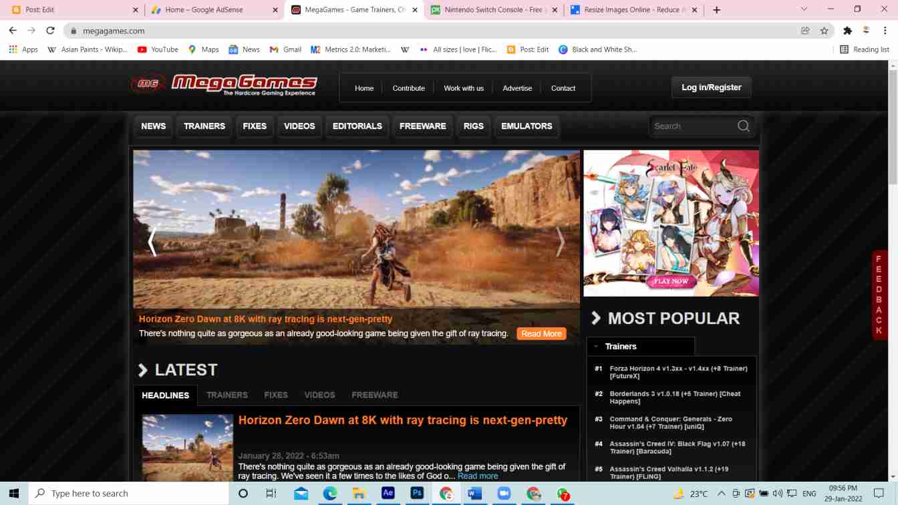Click the volume tray icon

(777, 493)
